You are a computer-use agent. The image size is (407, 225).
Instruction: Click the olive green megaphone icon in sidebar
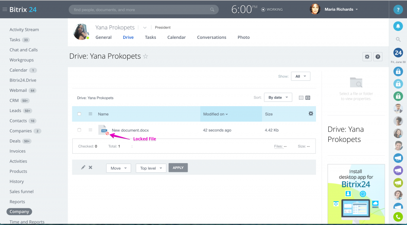point(398,183)
